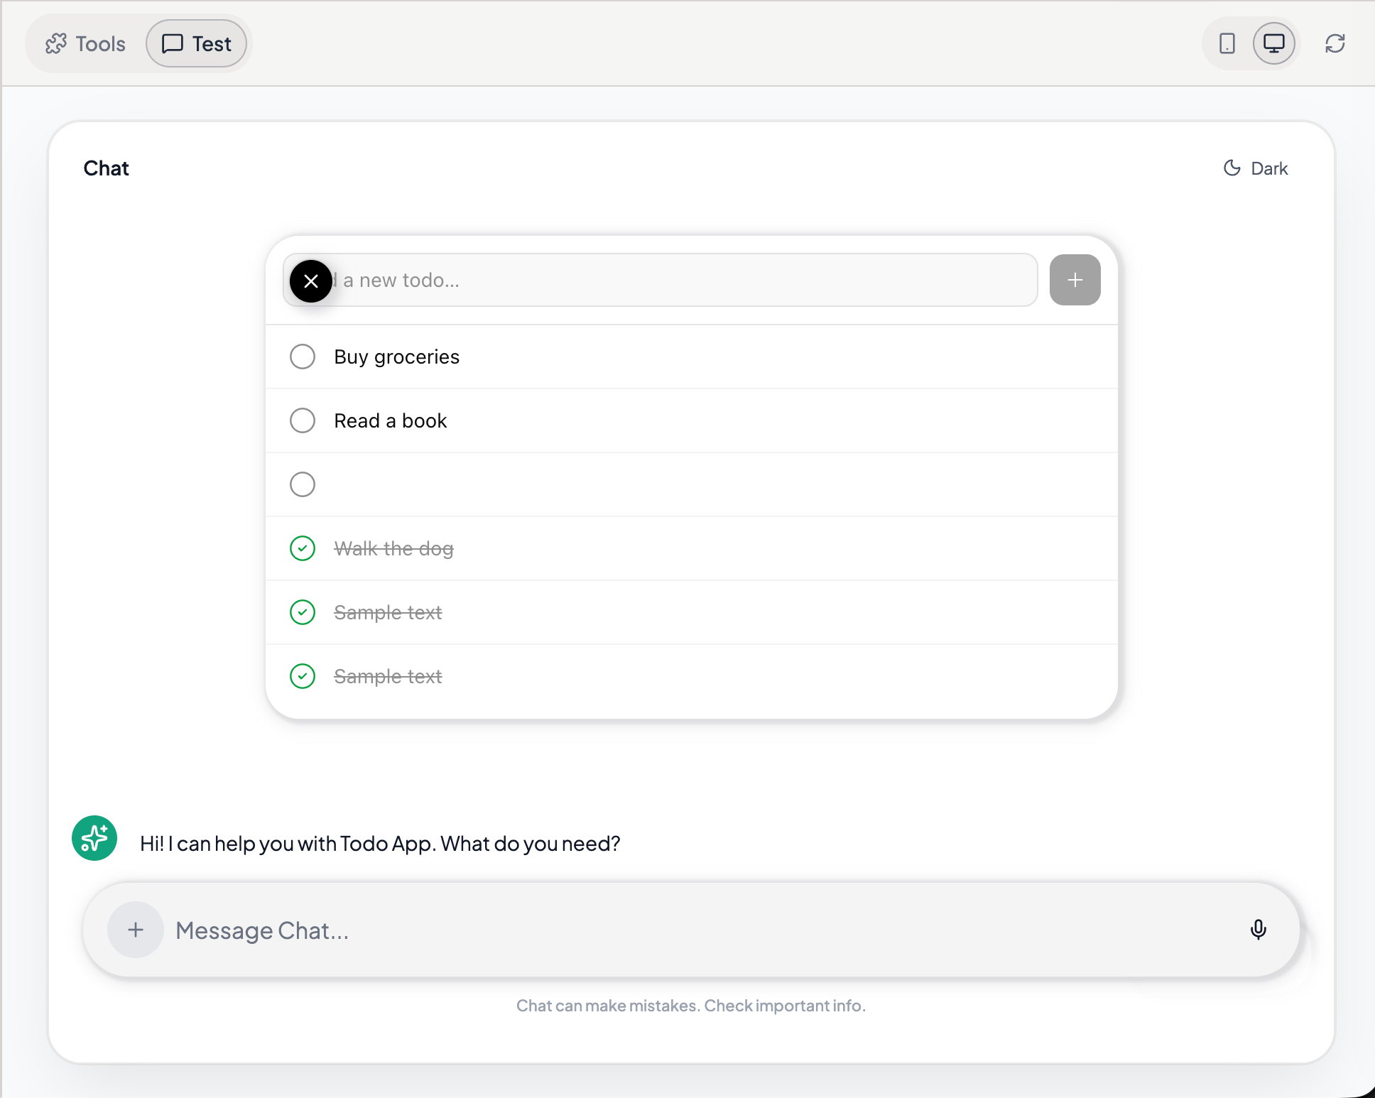Click the Chat heading
1375x1098 pixels.
click(106, 168)
